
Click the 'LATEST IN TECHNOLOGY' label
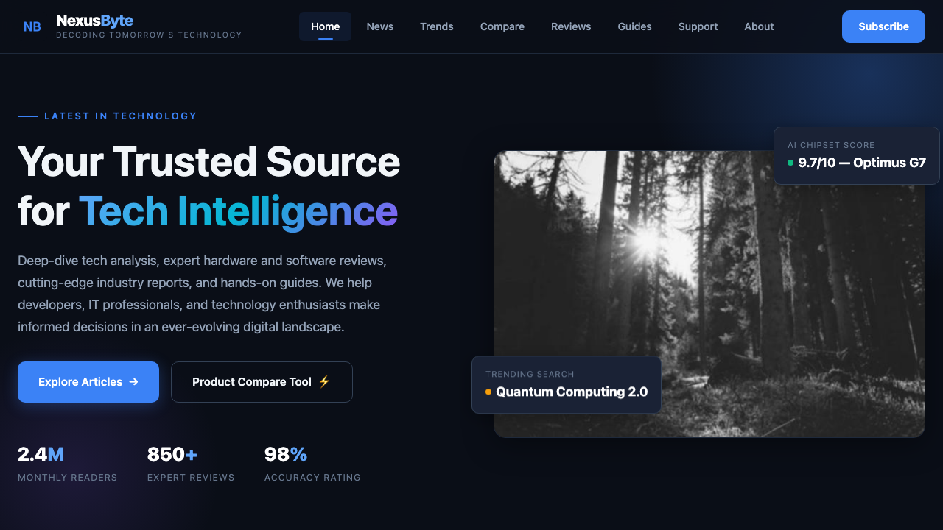pyautogui.click(x=121, y=116)
